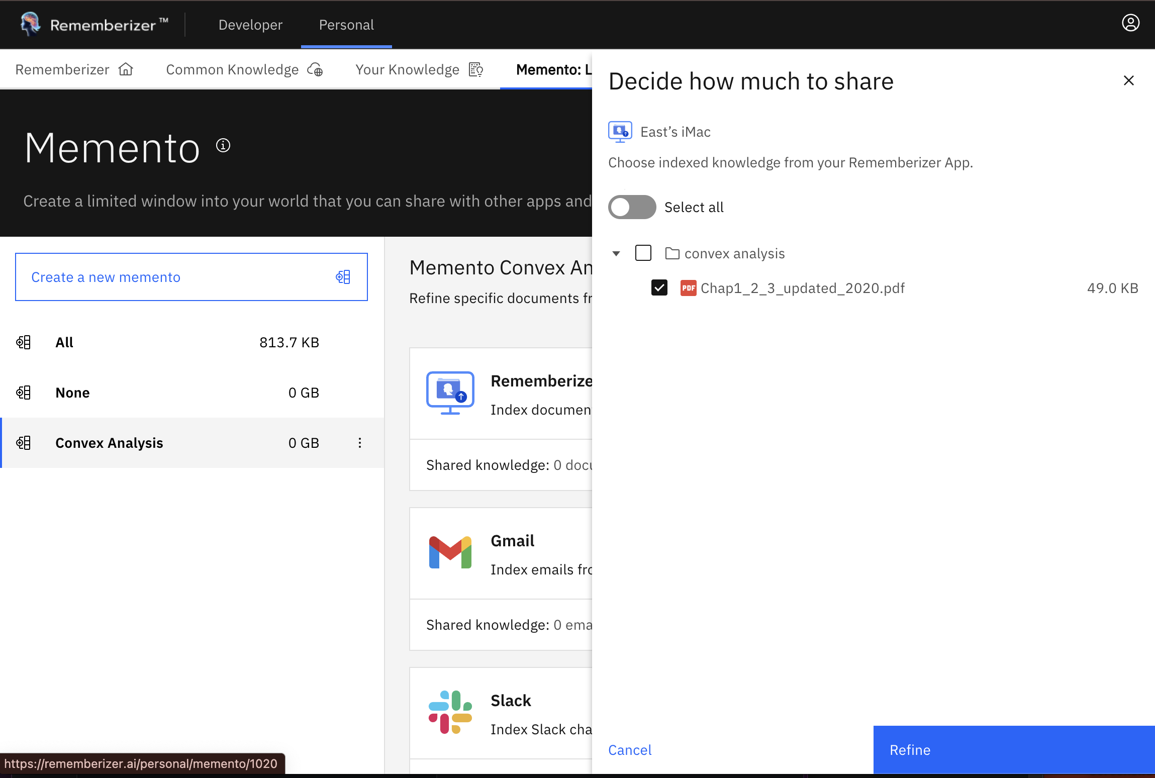1155x778 pixels.
Task: Click the Gmail logo icon
Action: click(450, 552)
